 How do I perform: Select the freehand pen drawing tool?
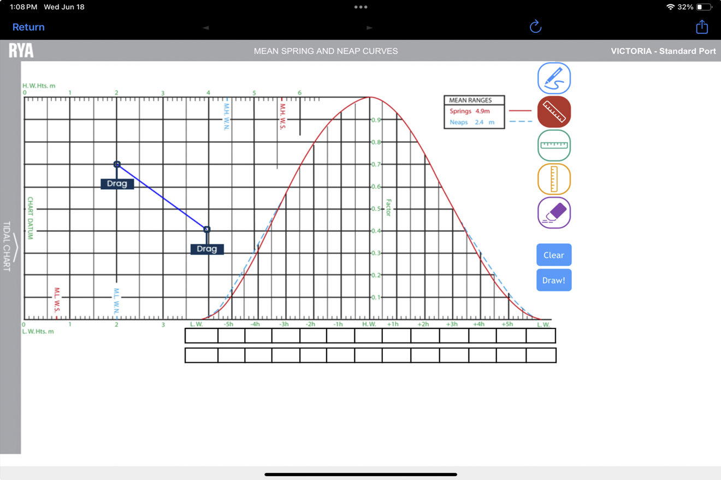point(554,78)
